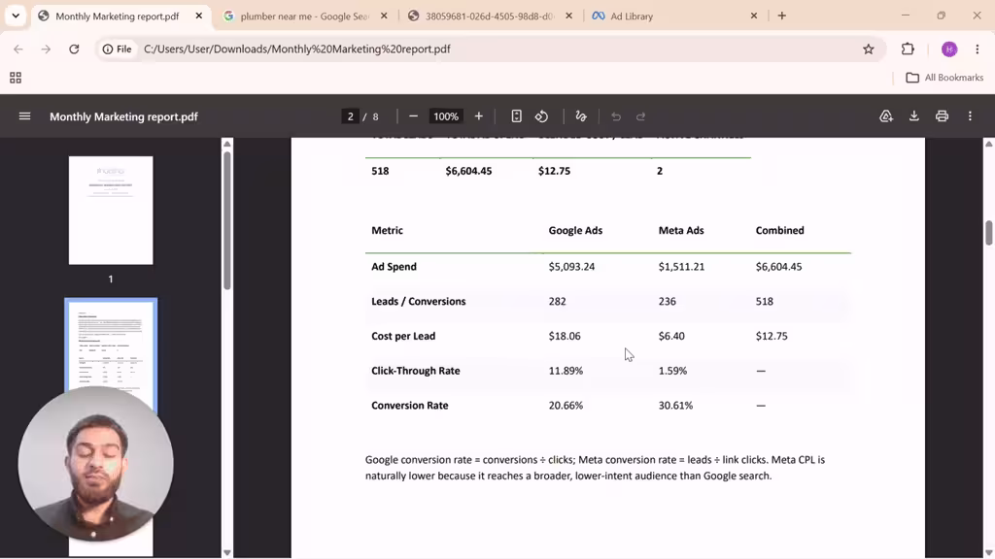Click the page number field showing 2
The height and width of the screenshot is (559, 995).
(350, 116)
